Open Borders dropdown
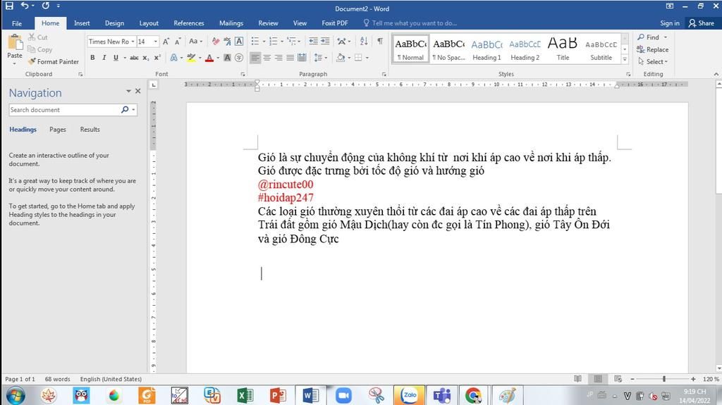The height and width of the screenshot is (405, 722). (x=367, y=58)
